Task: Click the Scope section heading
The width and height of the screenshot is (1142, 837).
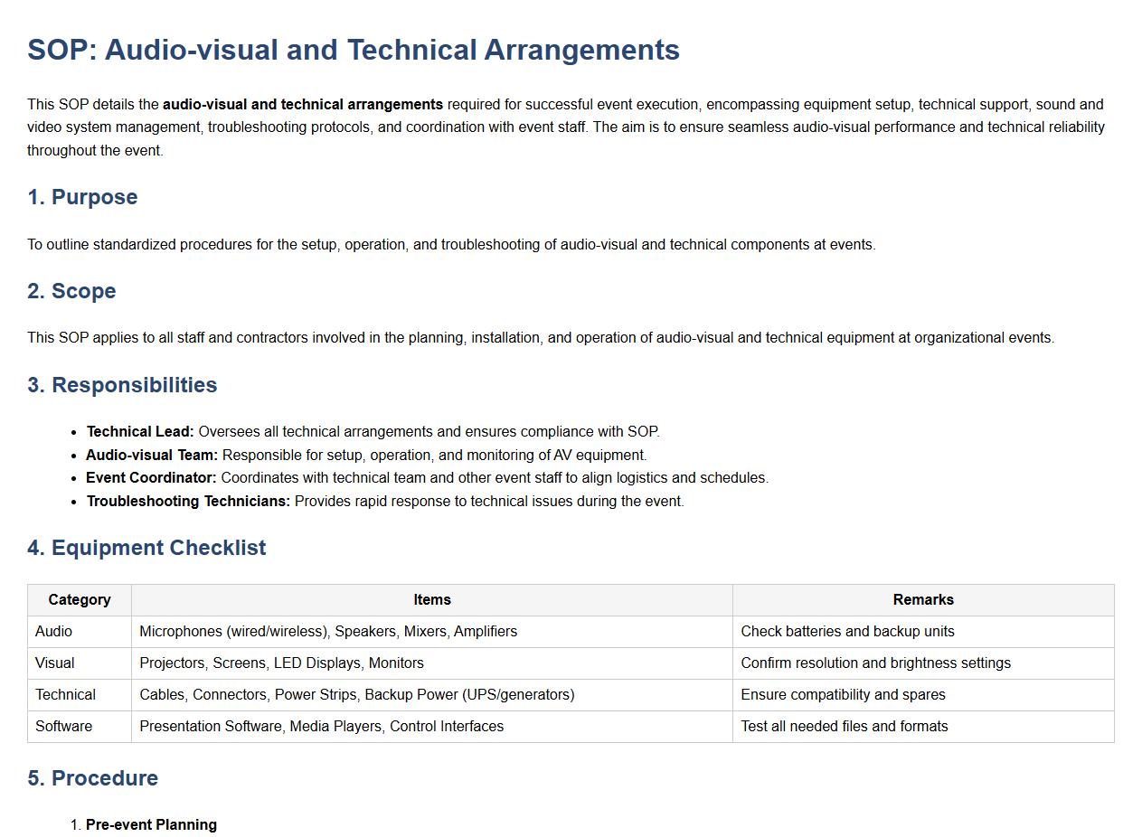Action: 71,291
